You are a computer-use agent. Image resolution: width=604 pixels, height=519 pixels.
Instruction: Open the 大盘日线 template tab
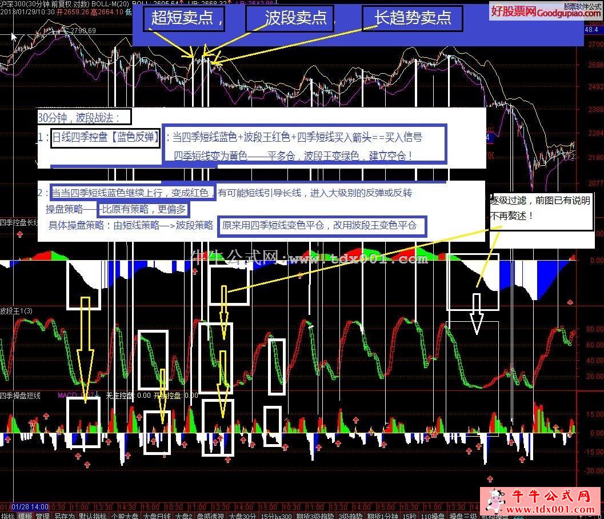(157, 516)
